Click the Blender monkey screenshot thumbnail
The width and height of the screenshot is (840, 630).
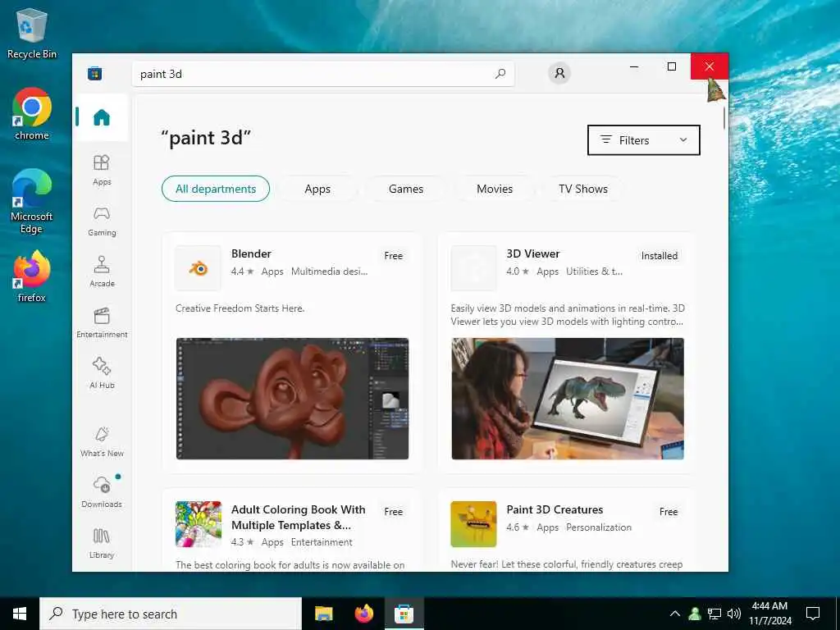293,398
